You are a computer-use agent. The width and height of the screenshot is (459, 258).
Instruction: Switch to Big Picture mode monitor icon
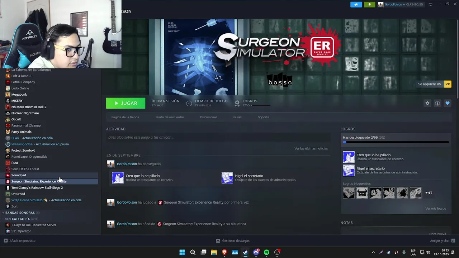[430, 4]
